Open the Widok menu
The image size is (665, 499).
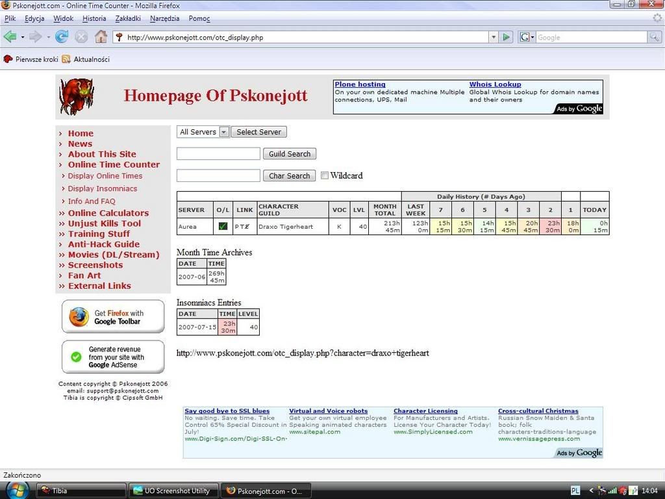[x=64, y=18]
